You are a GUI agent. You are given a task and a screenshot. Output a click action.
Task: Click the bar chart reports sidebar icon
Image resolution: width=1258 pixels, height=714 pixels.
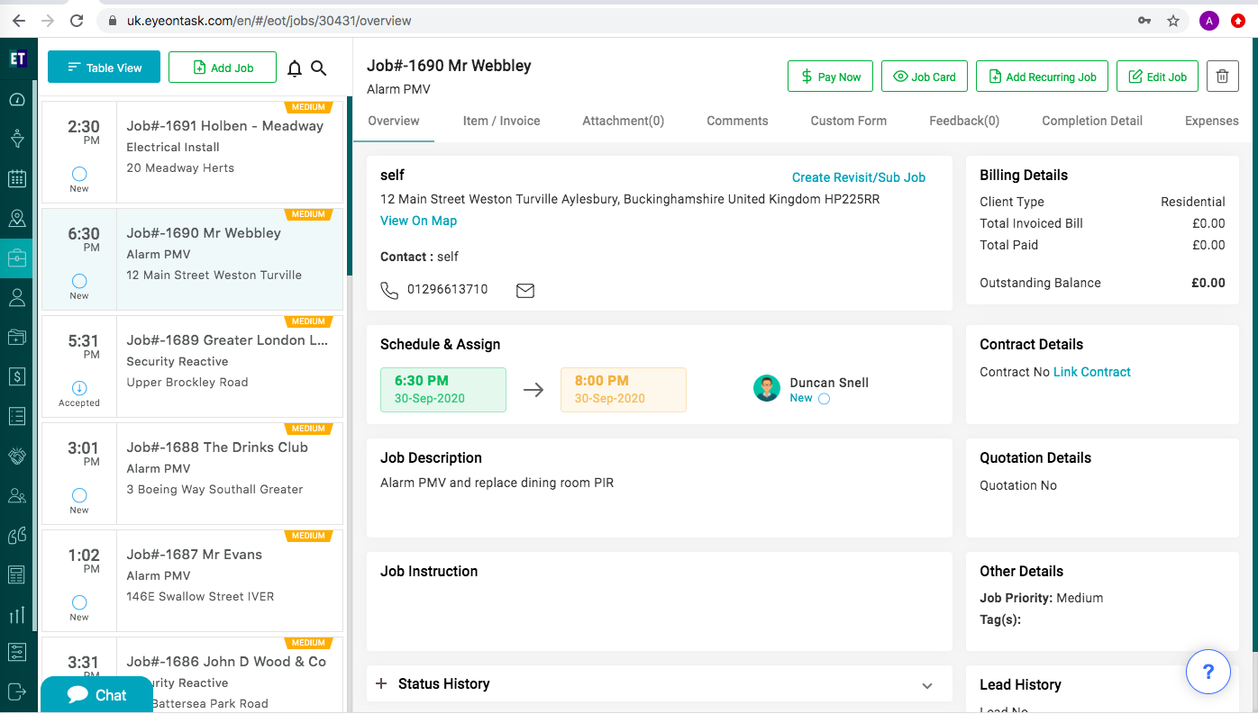pyautogui.click(x=16, y=615)
